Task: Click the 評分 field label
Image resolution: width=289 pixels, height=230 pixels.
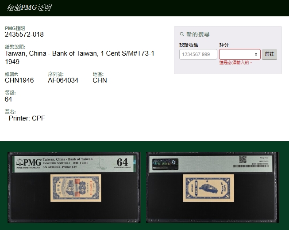Action: point(224,45)
